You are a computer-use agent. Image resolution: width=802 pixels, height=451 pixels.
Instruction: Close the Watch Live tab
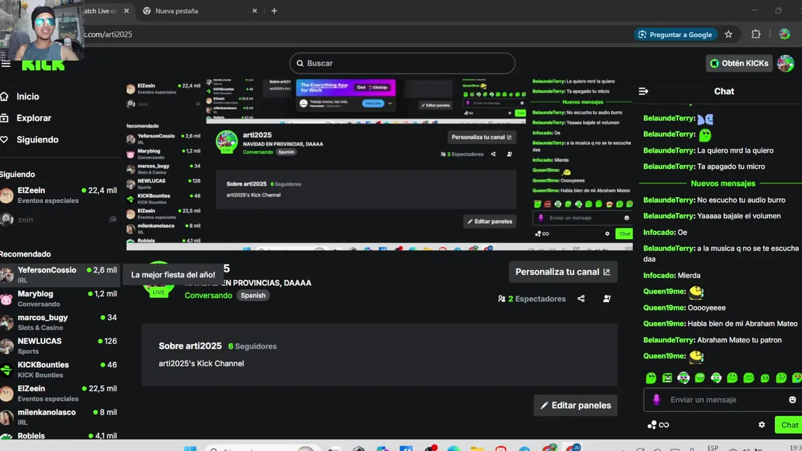click(x=127, y=11)
